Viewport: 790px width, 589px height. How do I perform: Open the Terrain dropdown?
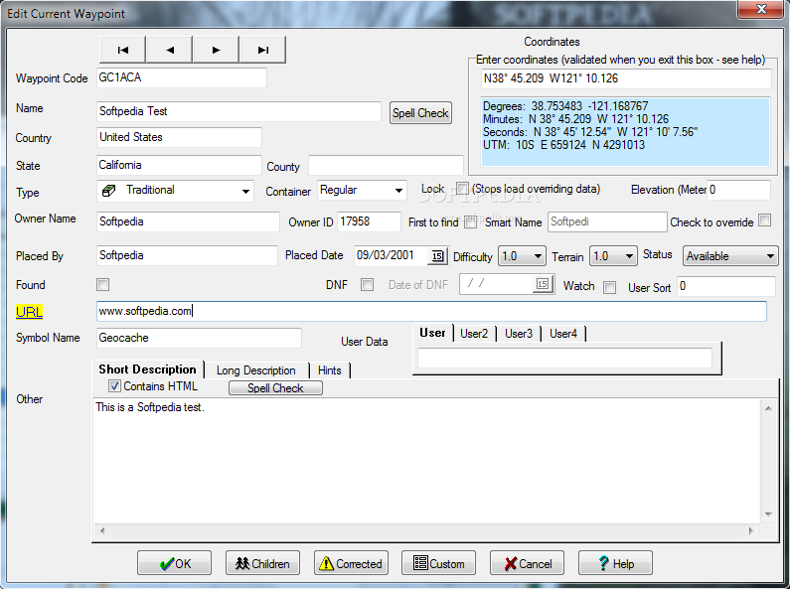click(613, 256)
